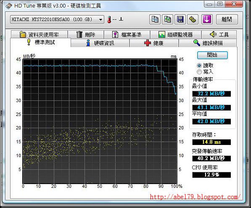Click the 32.2 MB/秒 minimum value
This screenshot has height=208, width=251.
[x=211, y=94]
